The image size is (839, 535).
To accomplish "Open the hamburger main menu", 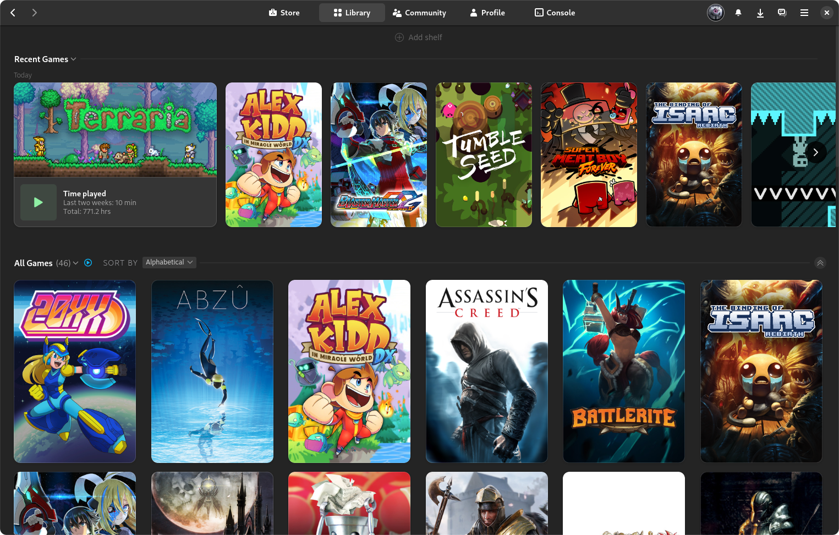I will coord(804,13).
